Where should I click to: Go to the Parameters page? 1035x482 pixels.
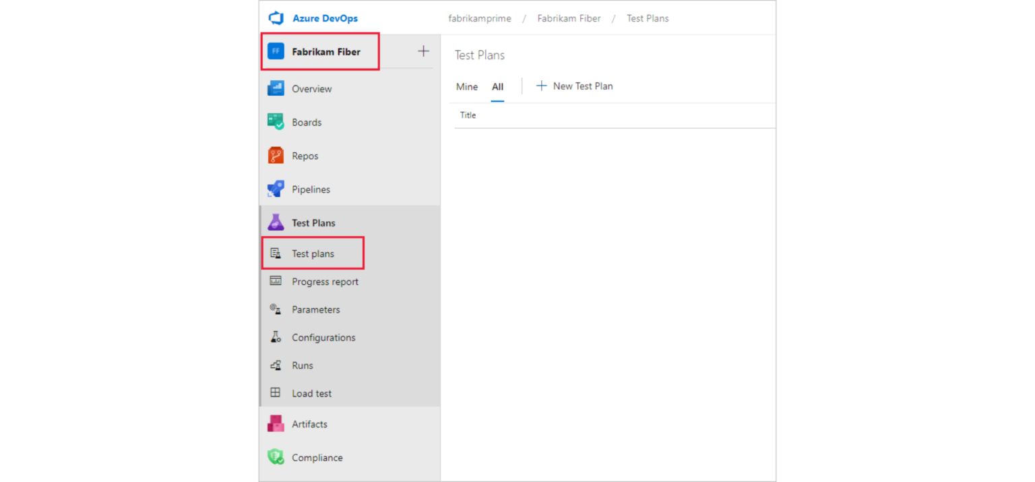pyautogui.click(x=315, y=309)
